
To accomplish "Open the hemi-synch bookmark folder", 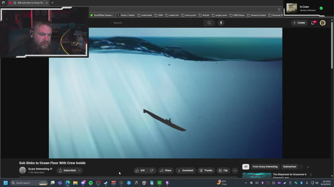I will (188, 15).
